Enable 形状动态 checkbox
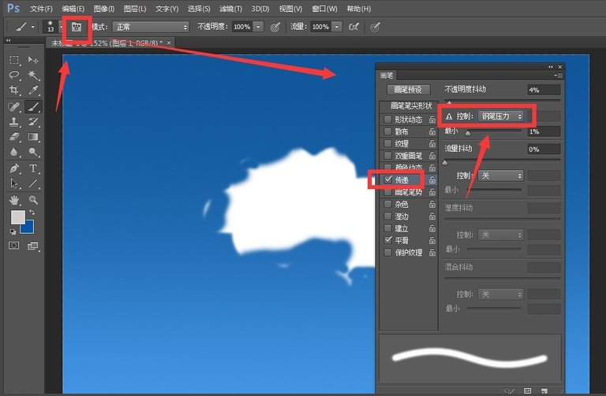Screen dimensions: 606x396 [387, 120]
